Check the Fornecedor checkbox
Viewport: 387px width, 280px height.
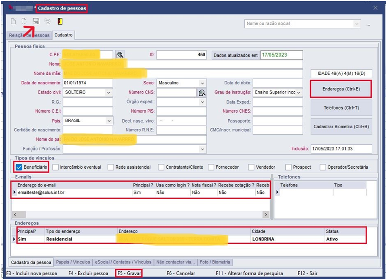click(211, 167)
